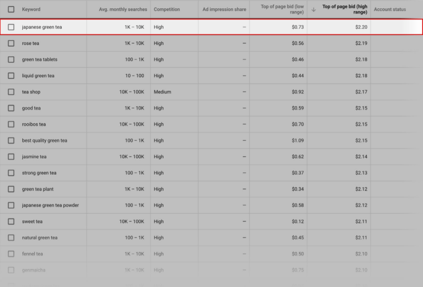Toggle the select-all keywords checkbox in header

tap(11, 9)
